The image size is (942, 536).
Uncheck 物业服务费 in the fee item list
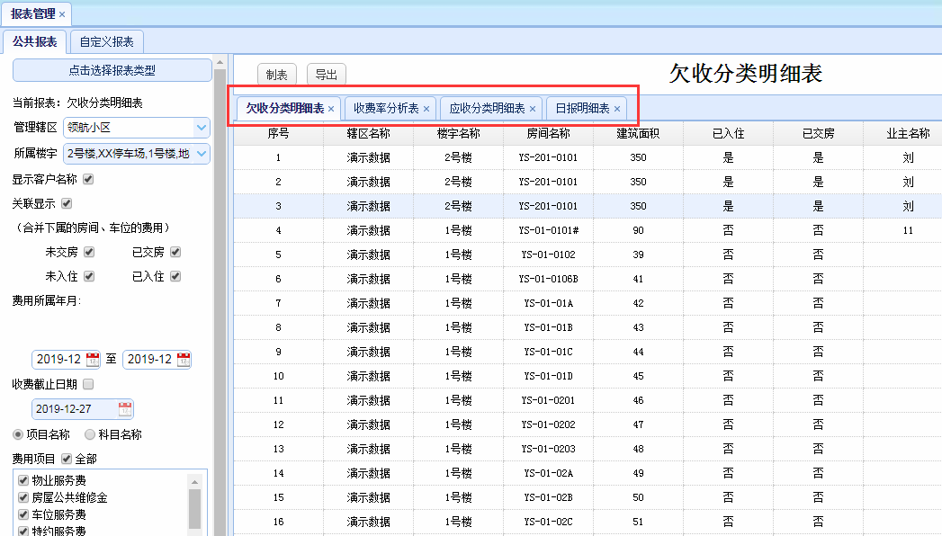pos(23,480)
